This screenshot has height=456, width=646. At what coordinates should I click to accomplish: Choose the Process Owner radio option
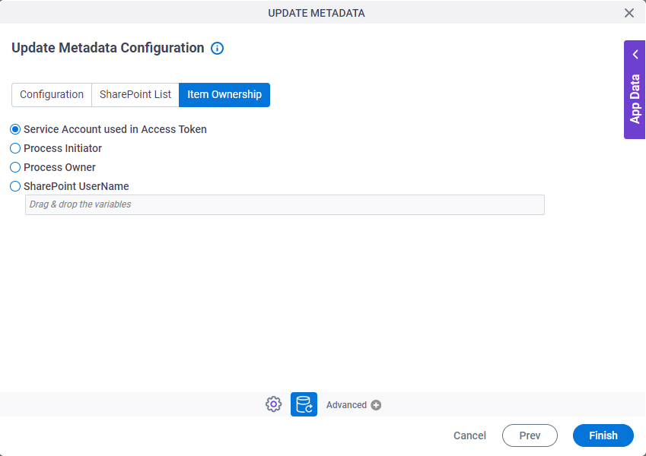tap(15, 167)
